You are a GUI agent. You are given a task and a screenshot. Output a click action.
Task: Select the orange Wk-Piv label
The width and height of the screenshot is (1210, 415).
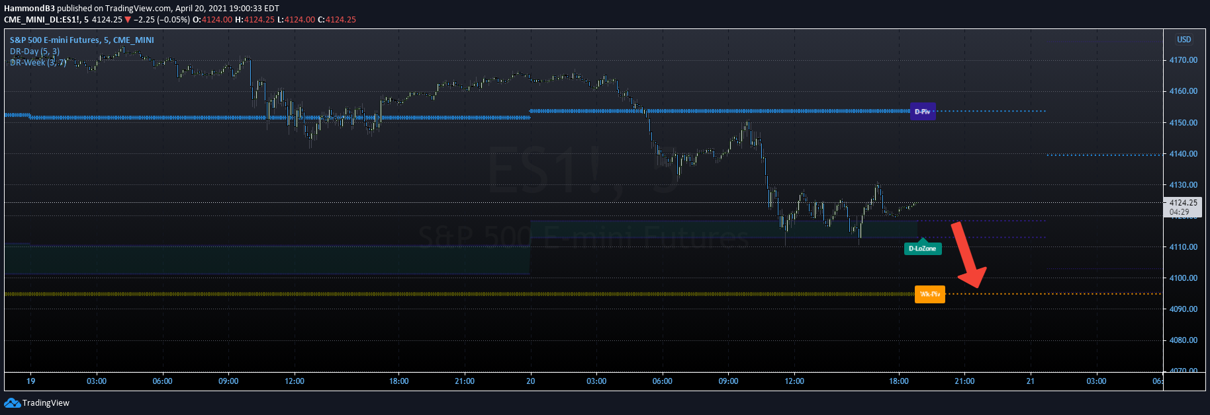(930, 294)
